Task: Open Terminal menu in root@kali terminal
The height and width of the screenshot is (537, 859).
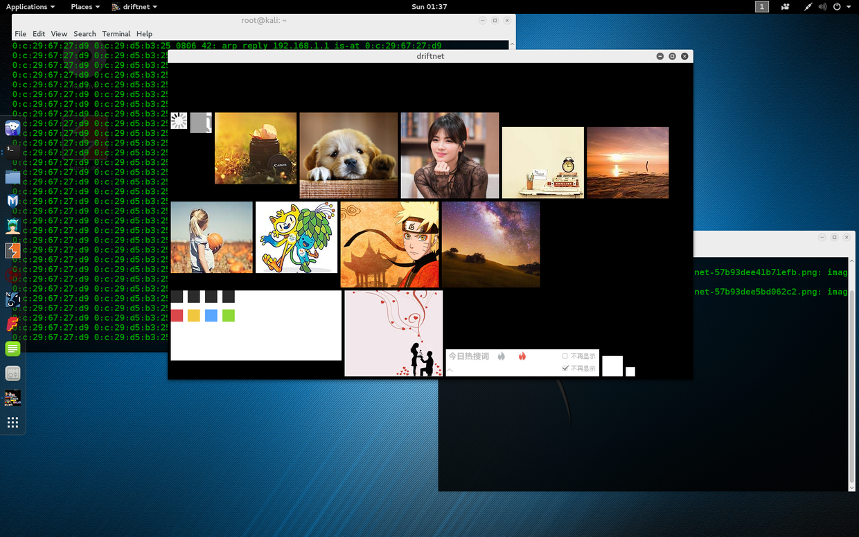Action: pos(116,33)
